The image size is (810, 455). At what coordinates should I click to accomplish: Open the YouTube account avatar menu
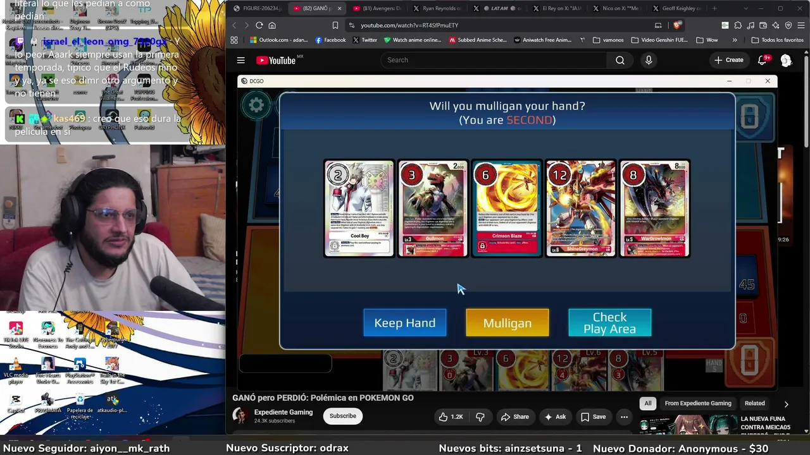click(x=786, y=60)
